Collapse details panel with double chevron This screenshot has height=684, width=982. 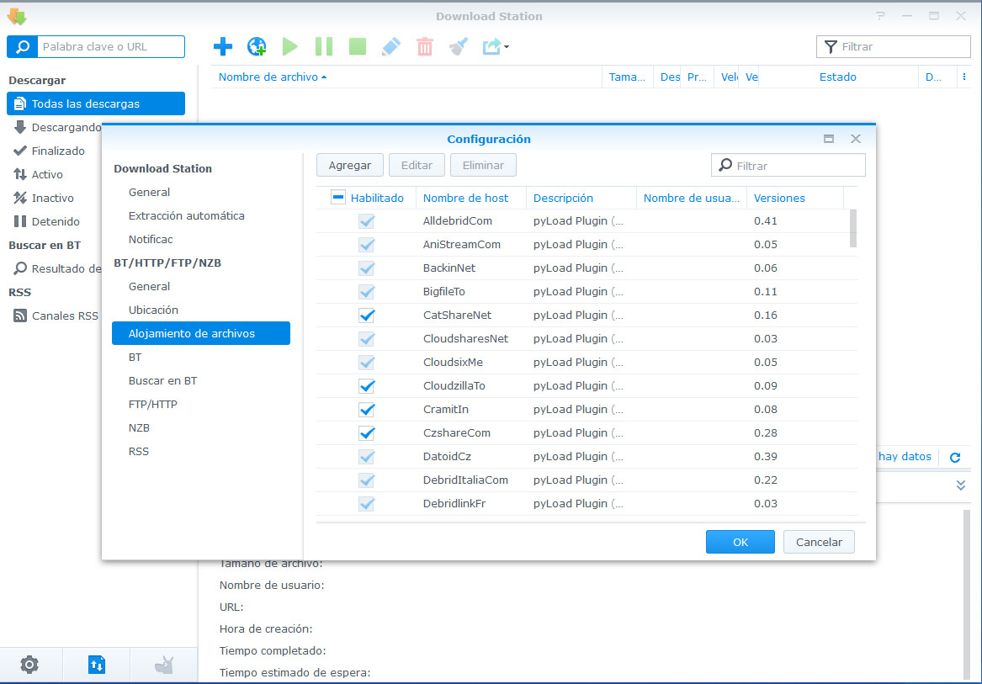tap(961, 485)
